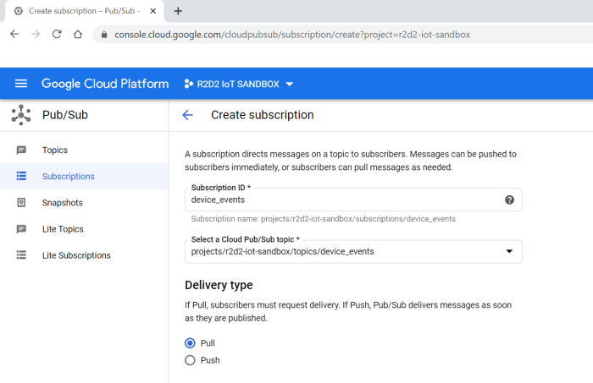The width and height of the screenshot is (593, 383).
Task: Click the Snapshots sidebar icon
Action: pyautogui.click(x=21, y=203)
